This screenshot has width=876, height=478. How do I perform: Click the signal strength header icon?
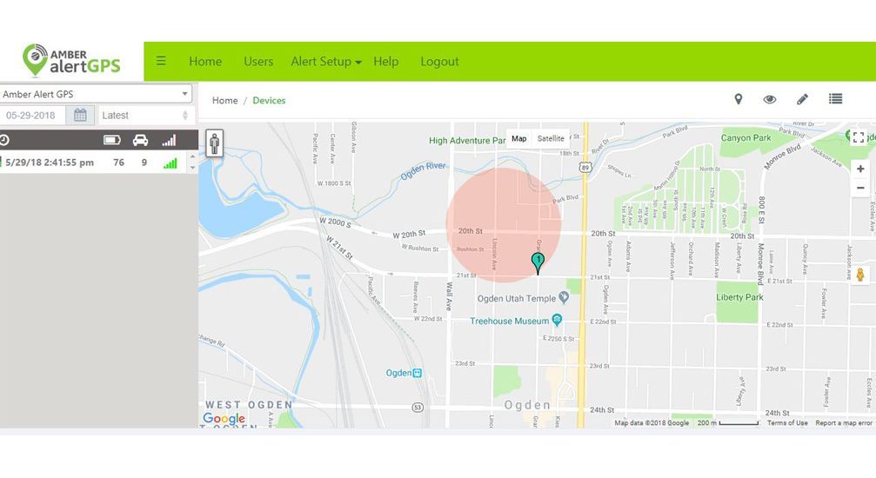(x=169, y=140)
